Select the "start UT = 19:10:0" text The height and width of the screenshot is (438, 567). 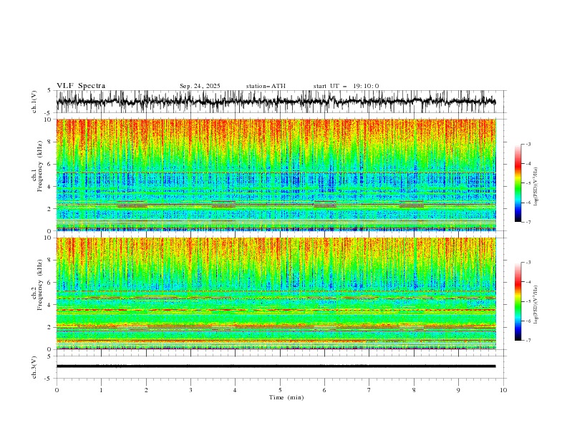click(346, 86)
